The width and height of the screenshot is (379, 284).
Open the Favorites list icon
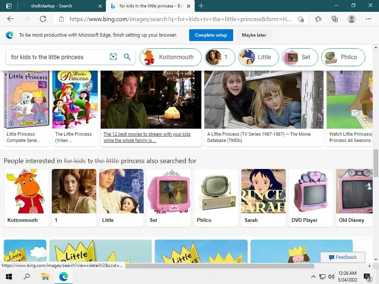click(x=318, y=19)
